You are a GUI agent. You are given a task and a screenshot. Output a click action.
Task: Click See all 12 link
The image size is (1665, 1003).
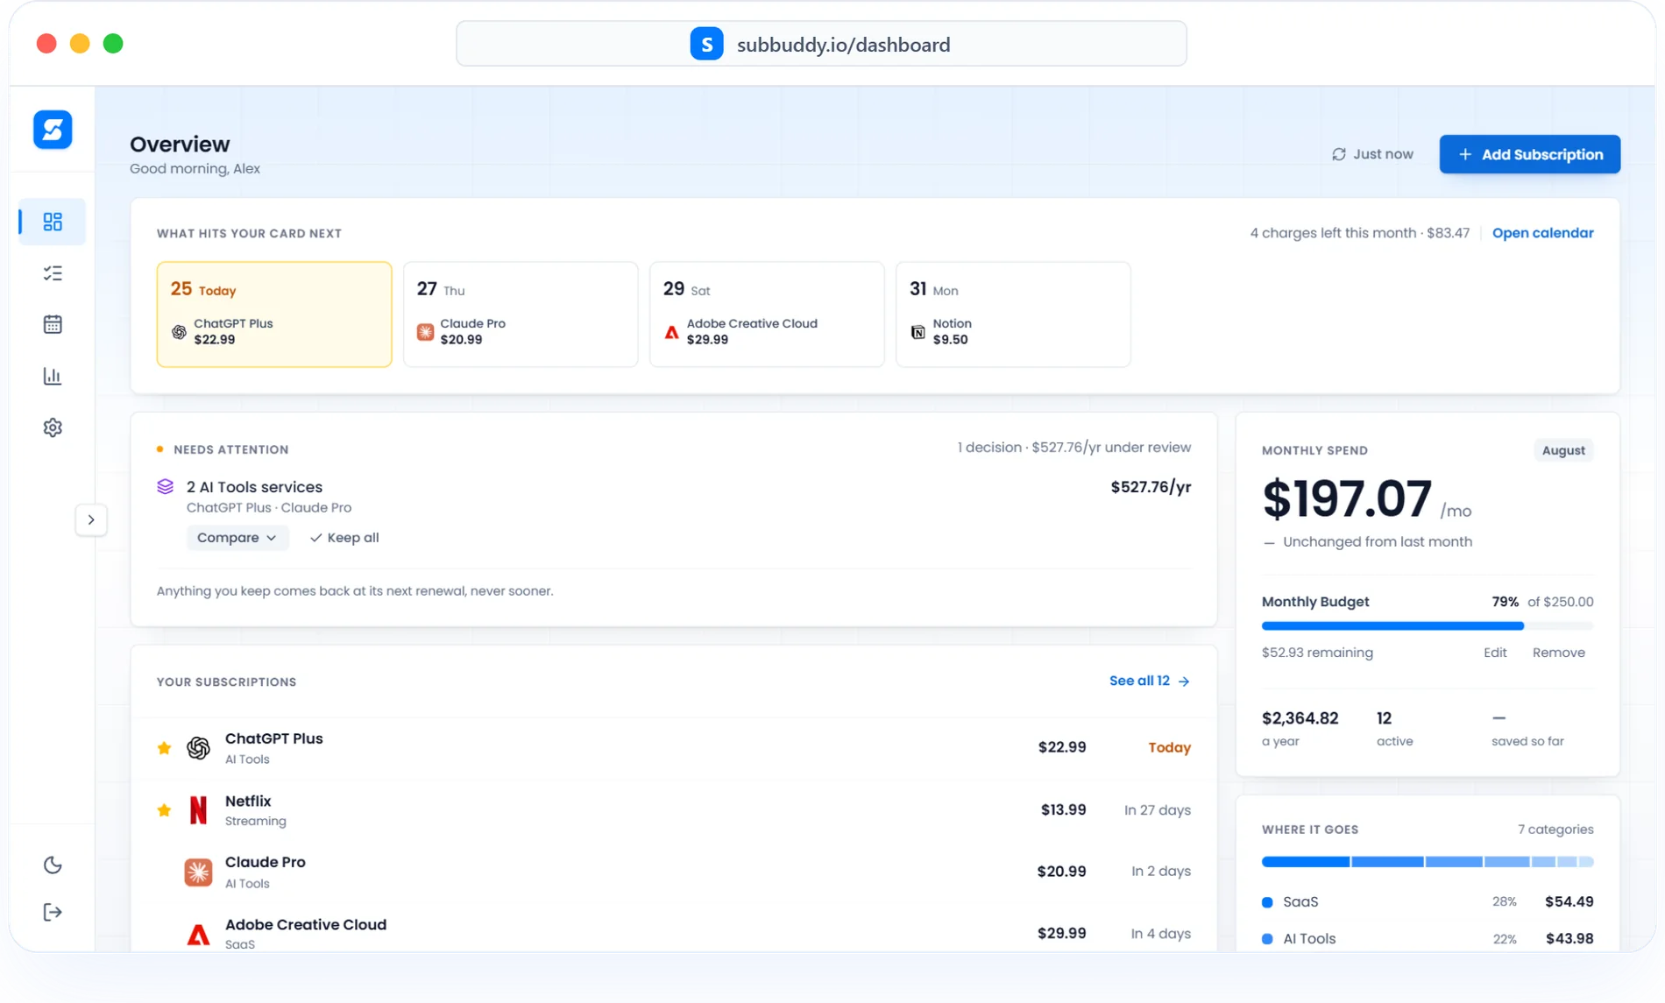tap(1149, 681)
